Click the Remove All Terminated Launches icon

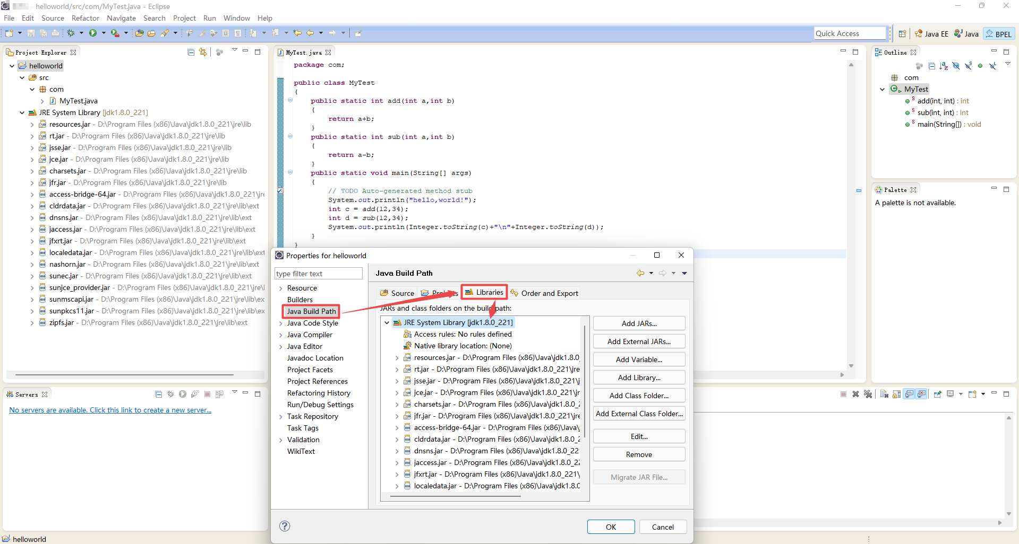[868, 394]
